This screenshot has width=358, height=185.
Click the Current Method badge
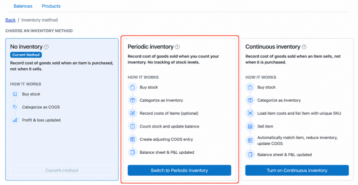click(x=26, y=55)
